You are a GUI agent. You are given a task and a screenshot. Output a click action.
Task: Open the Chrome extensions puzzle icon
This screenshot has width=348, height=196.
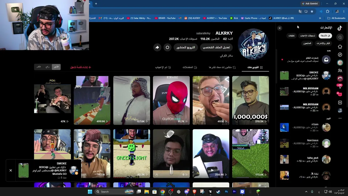[x=328, y=11]
